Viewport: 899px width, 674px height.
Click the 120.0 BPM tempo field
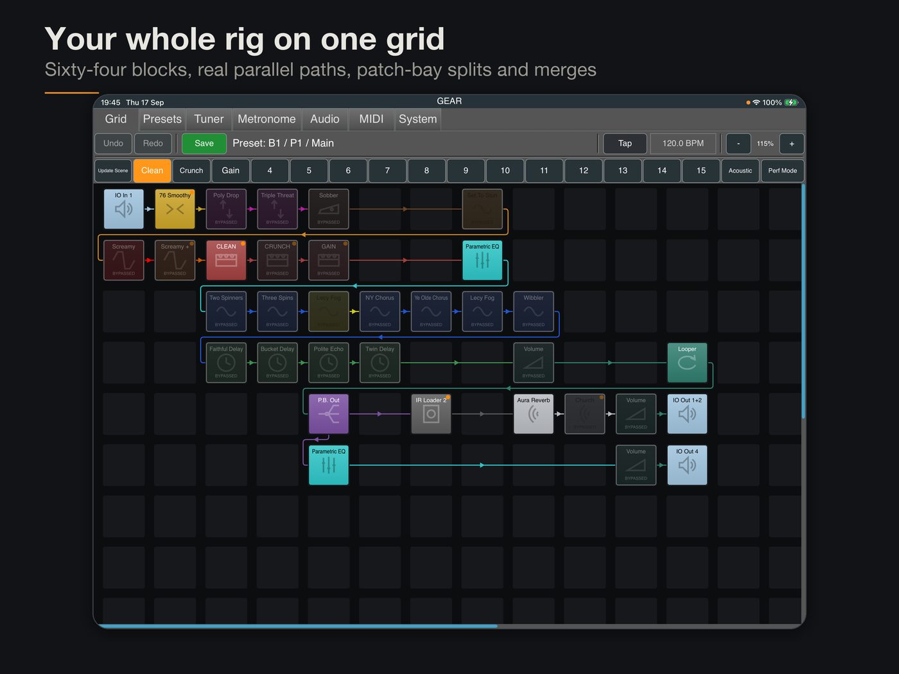(683, 144)
